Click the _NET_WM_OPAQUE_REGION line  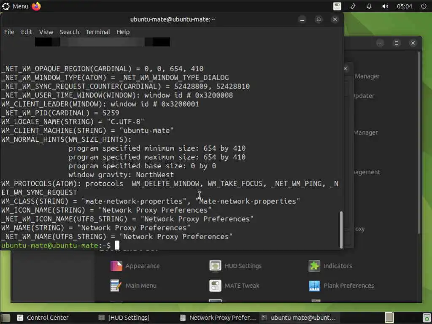[102, 69]
